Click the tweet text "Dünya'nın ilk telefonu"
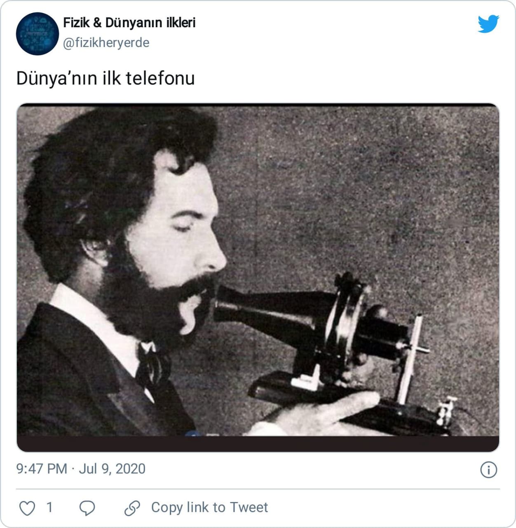 106,78
